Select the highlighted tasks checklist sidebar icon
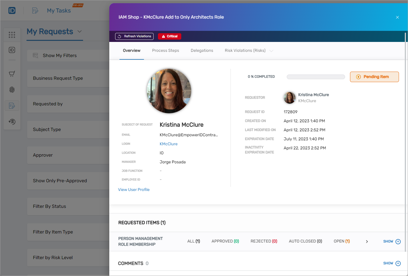The height and width of the screenshot is (276, 408). (12, 105)
